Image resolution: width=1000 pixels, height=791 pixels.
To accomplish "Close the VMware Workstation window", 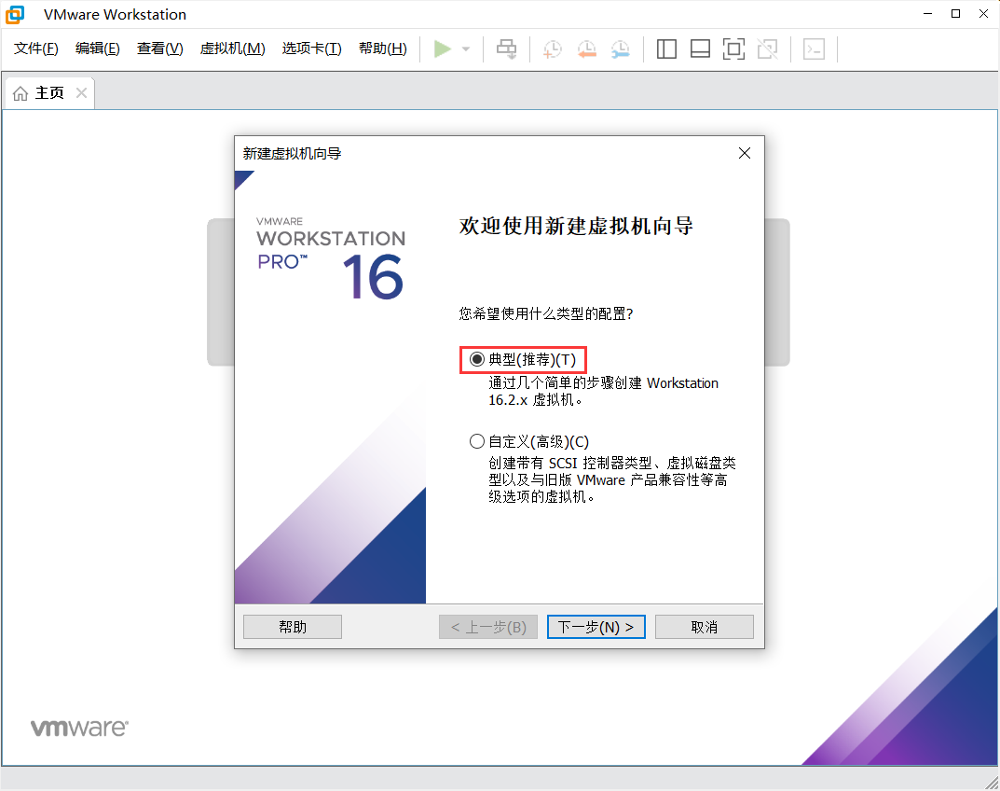I will click(983, 14).
